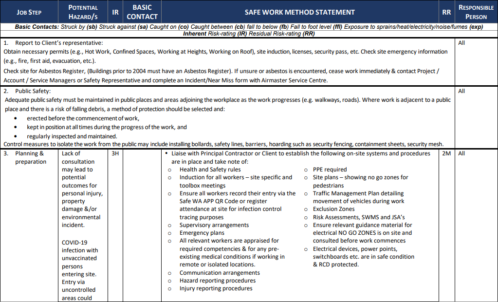
Task: Click the 'Hazard reporting procedures' item
Action: click(218, 281)
